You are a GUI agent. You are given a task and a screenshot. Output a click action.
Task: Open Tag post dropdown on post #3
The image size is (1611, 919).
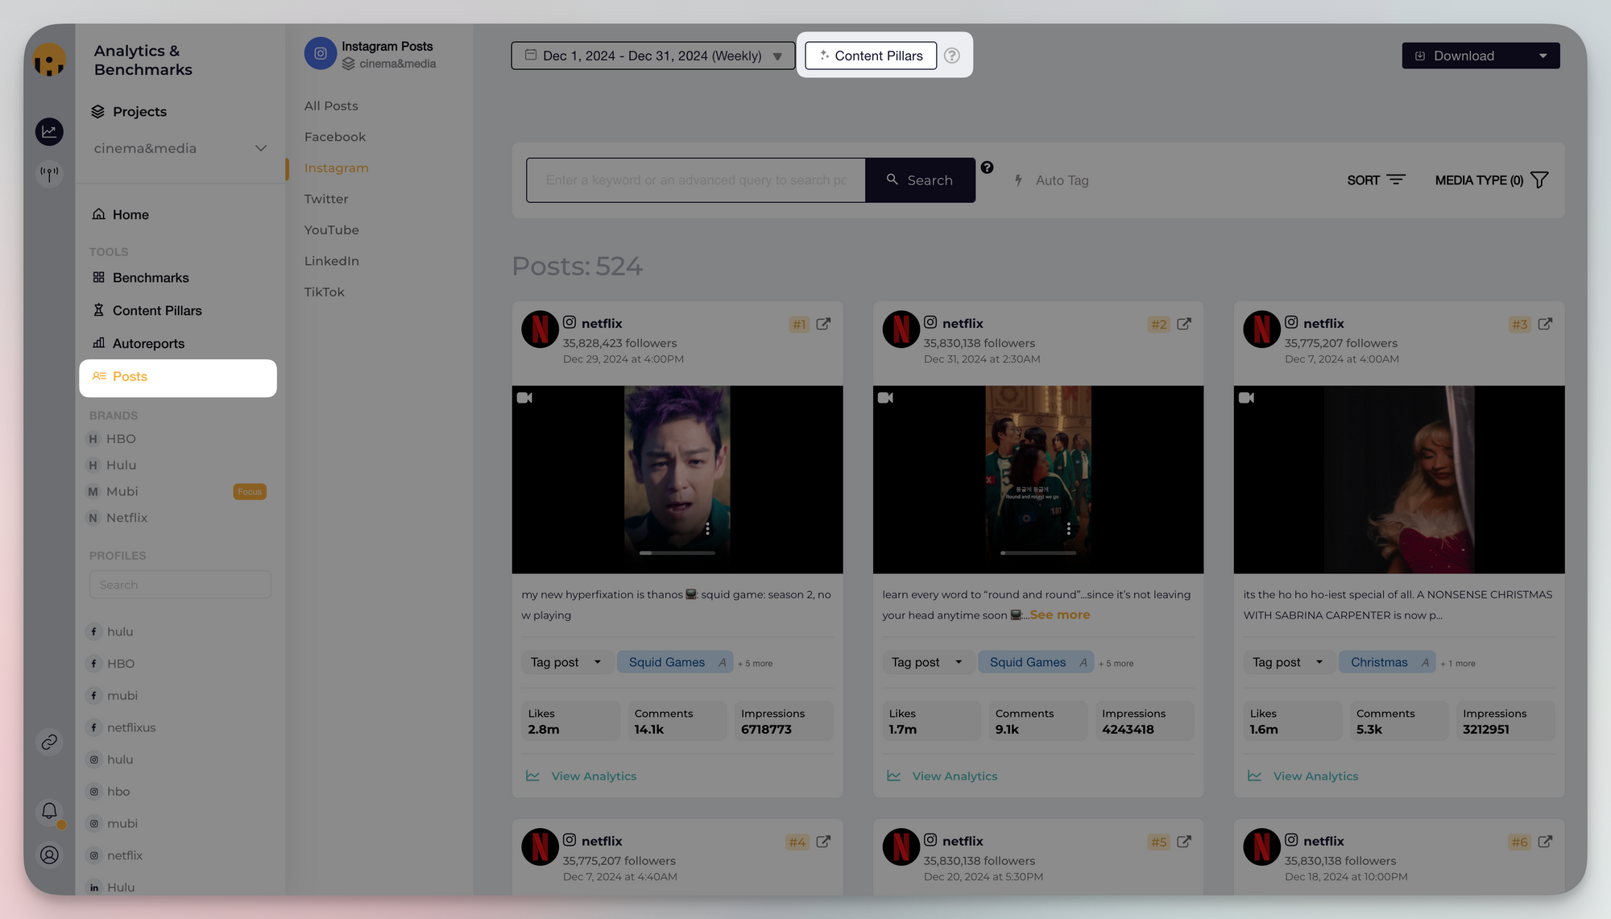pos(1287,662)
